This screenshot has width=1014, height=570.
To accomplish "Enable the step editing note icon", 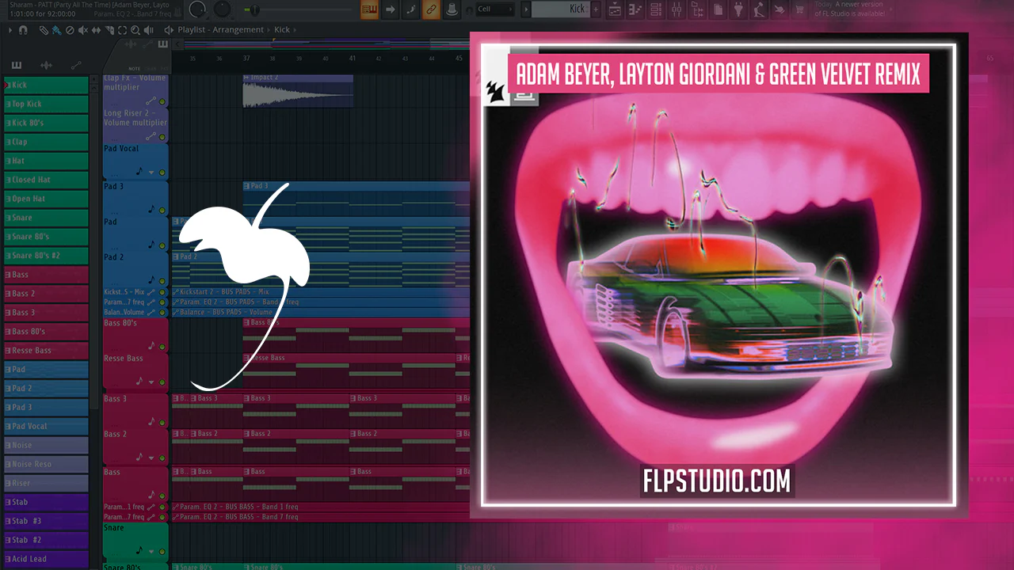I will [x=410, y=9].
